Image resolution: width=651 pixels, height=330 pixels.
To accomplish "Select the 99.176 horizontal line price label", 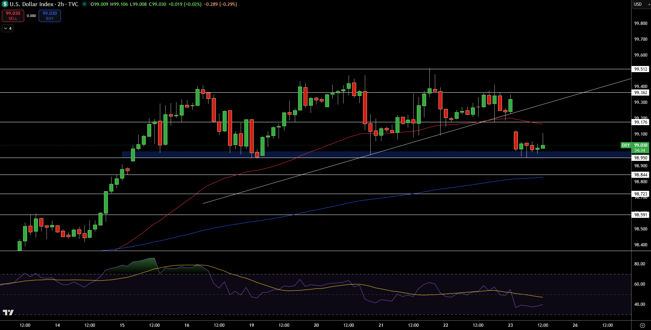I will point(641,122).
